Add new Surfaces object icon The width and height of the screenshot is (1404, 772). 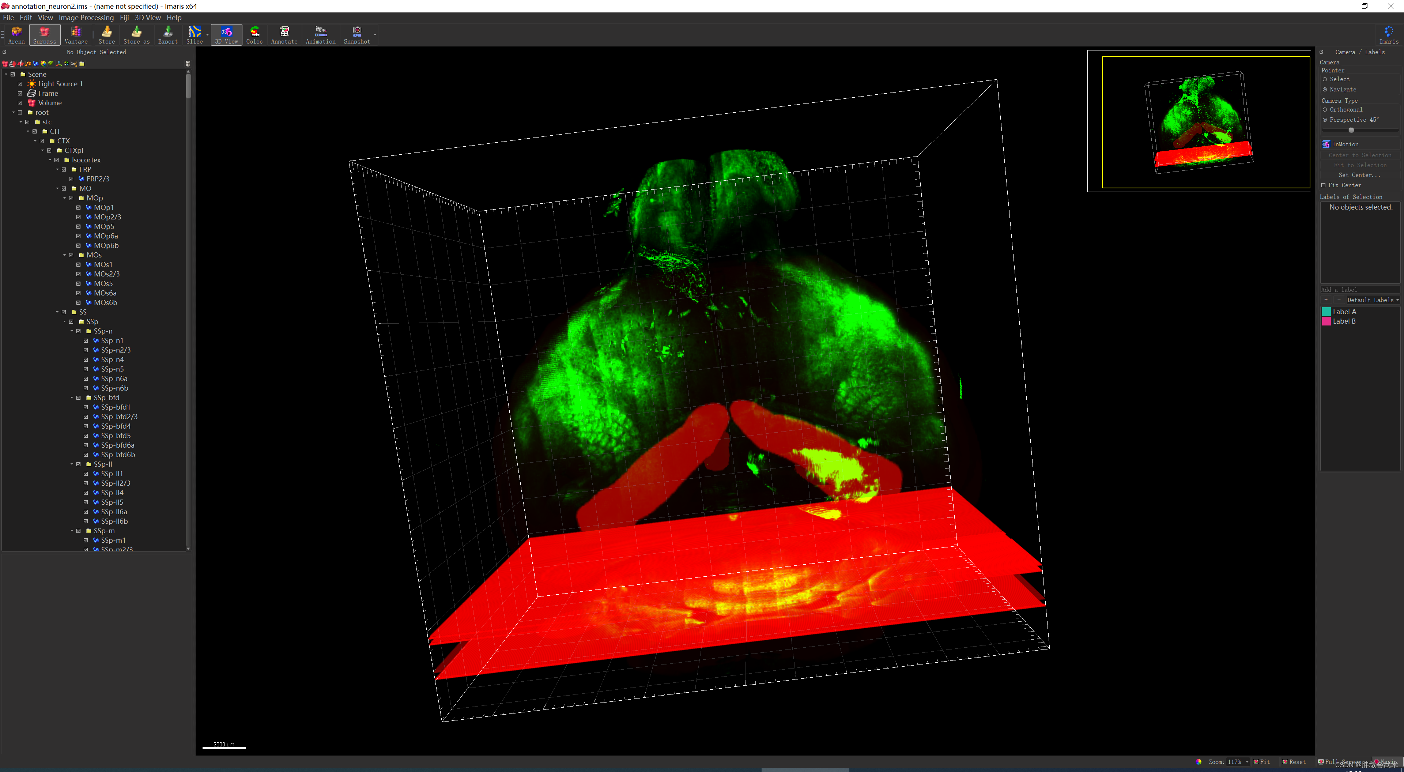point(36,64)
